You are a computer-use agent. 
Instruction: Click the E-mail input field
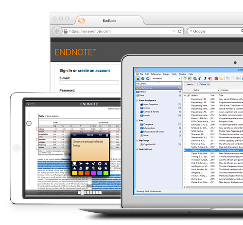point(89,83)
